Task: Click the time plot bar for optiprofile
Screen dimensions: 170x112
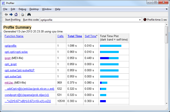Action: click(111, 46)
